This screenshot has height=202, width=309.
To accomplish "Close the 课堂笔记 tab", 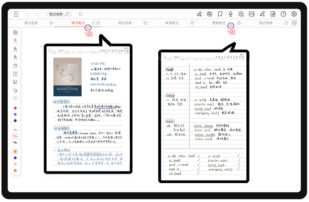I will pyautogui.click(x=239, y=23).
